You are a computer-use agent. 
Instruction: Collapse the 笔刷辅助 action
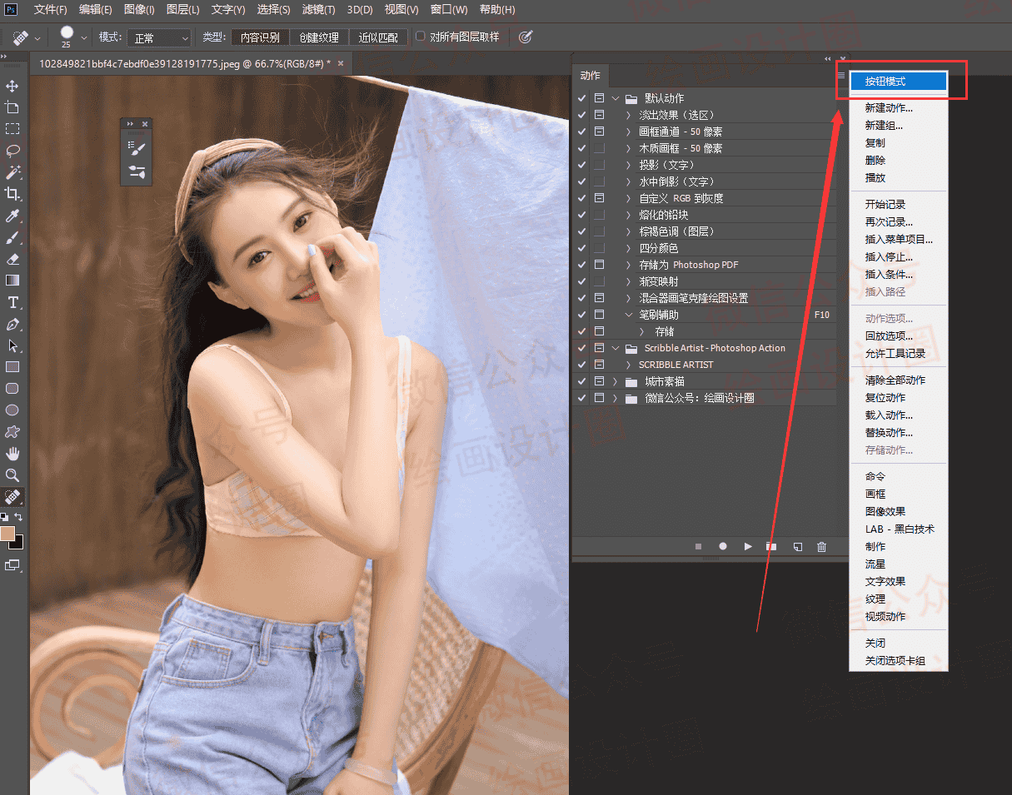(x=629, y=315)
